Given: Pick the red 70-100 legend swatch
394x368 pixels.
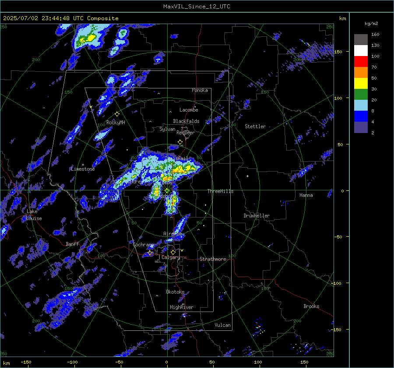Looking at the screenshot, I should click(361, 62).
